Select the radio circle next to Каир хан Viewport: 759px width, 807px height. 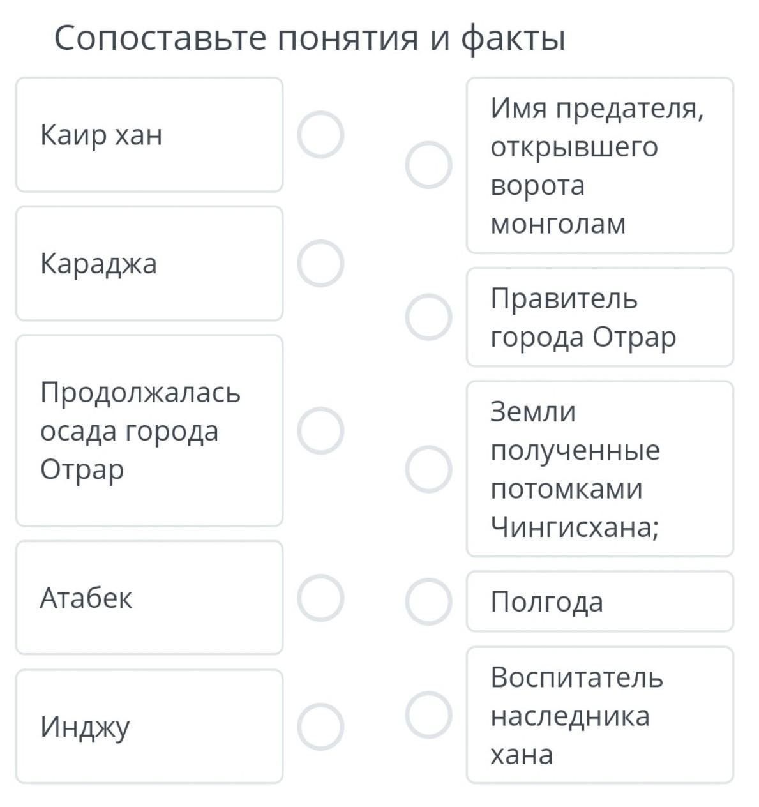tap(320, 135)
